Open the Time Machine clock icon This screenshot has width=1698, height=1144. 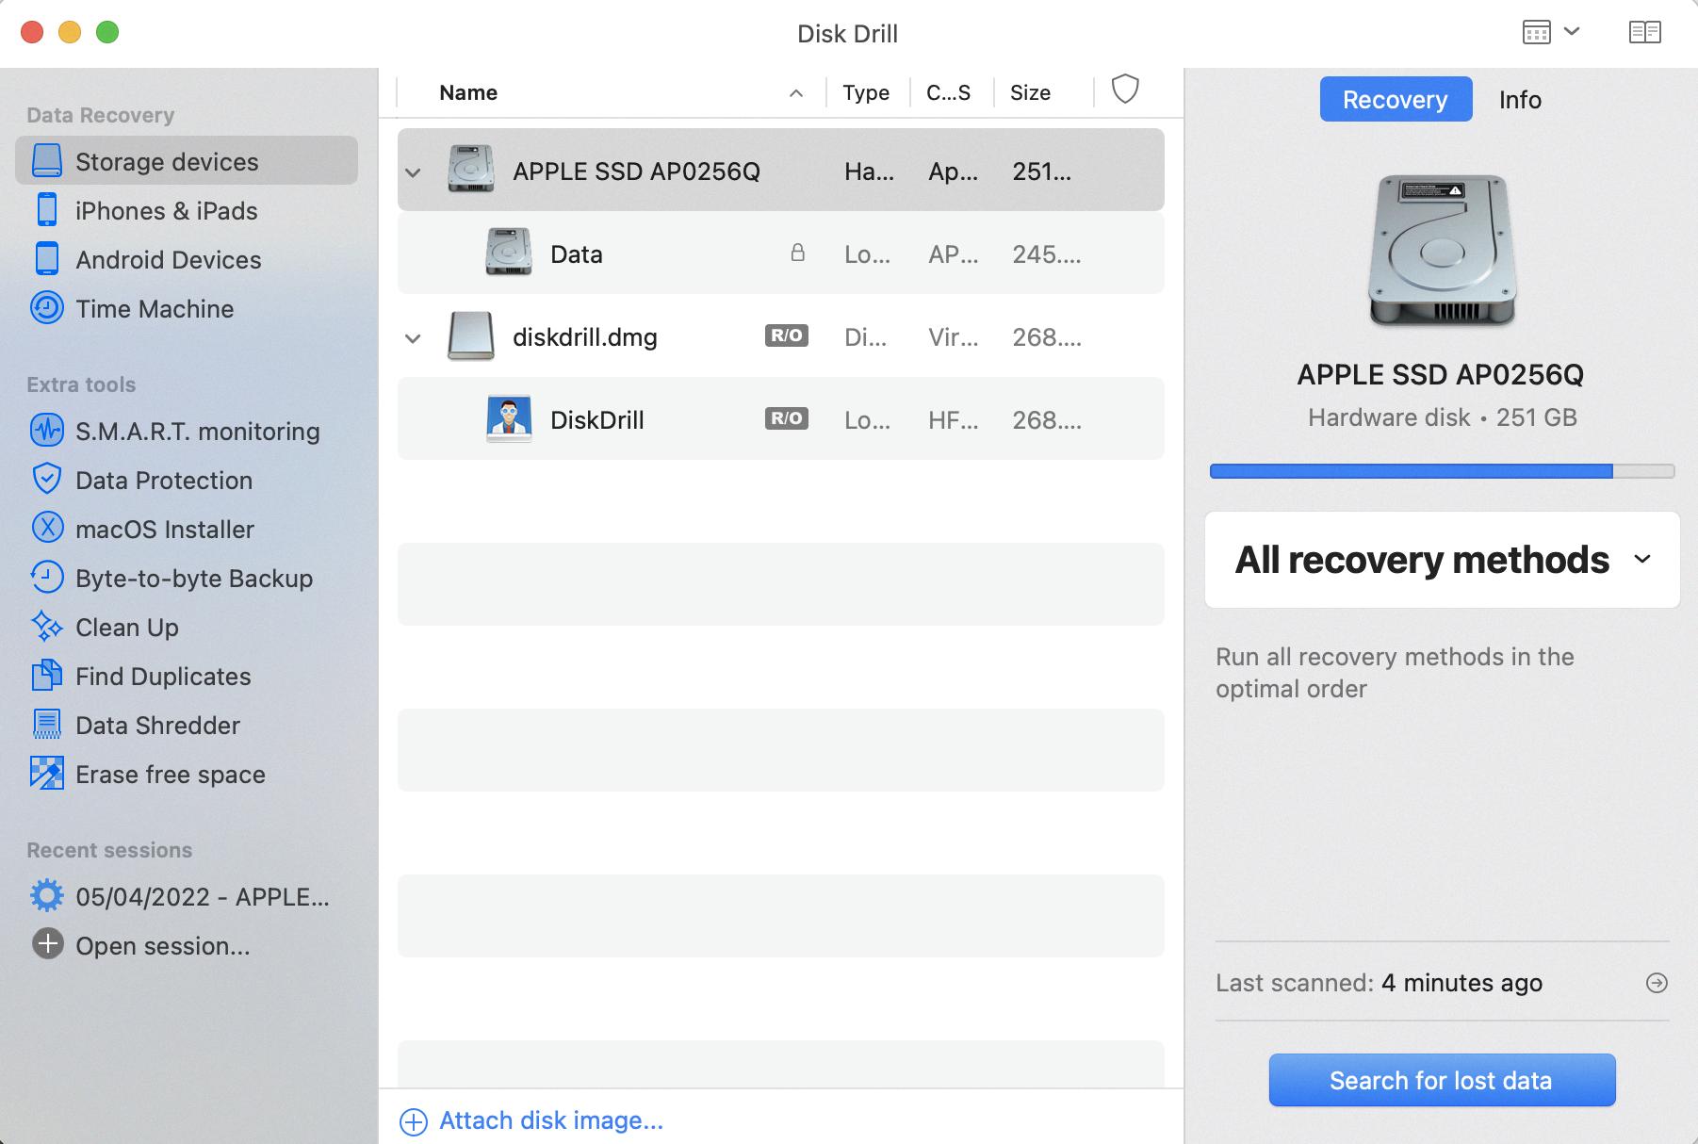(x=46, y=308)
